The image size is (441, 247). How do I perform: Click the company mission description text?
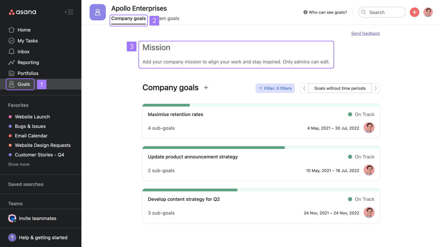[x=236, y=62]
